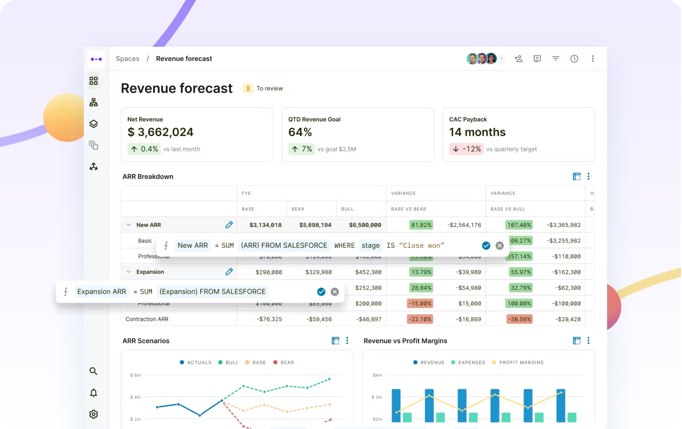Open the notifications bell in sidebar
The width and height of the screenshot is (682, 429).
tap(94, 393)
